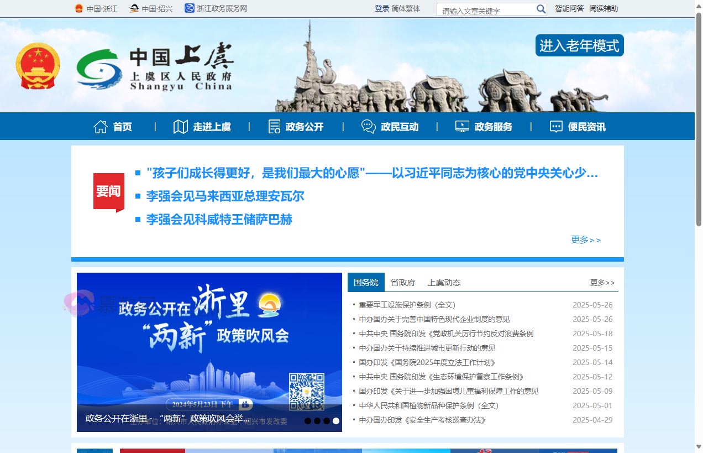Select the 首页 home icon
This screenshot has height=453, width=703.
point(100,126)
